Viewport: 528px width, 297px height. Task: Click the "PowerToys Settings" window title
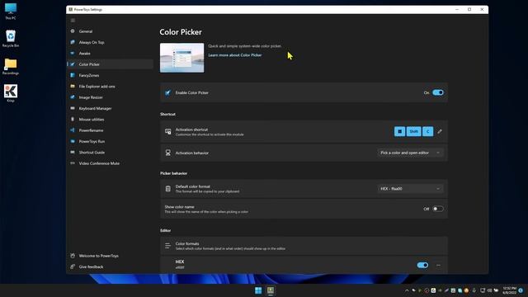coord(88,9)
